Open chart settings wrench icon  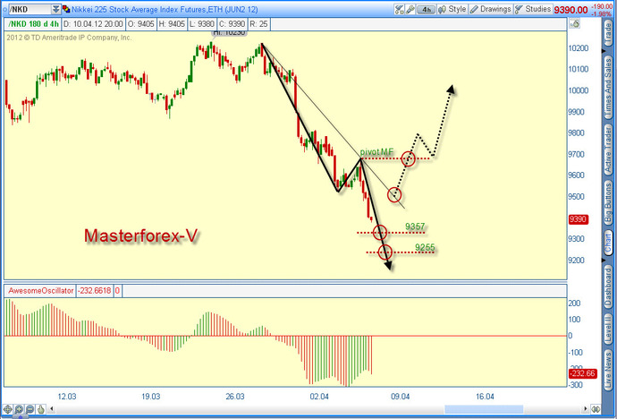(410, 10)
